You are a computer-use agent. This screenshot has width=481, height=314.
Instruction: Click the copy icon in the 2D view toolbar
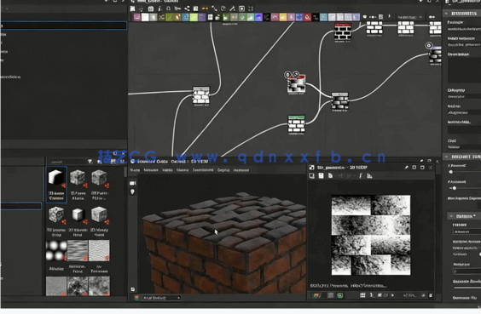pyautogui.click(x=330, y=175)
